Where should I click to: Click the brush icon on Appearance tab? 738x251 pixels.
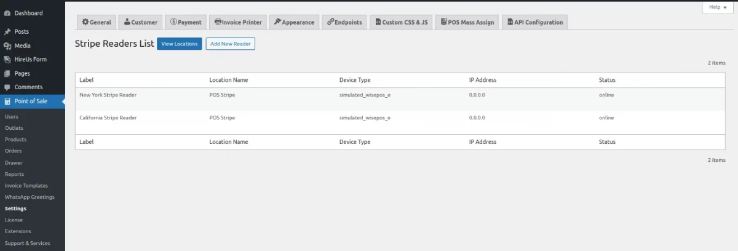click(x=277, y=22)
